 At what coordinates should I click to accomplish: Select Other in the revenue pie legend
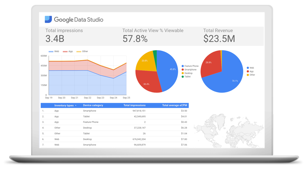251,75
